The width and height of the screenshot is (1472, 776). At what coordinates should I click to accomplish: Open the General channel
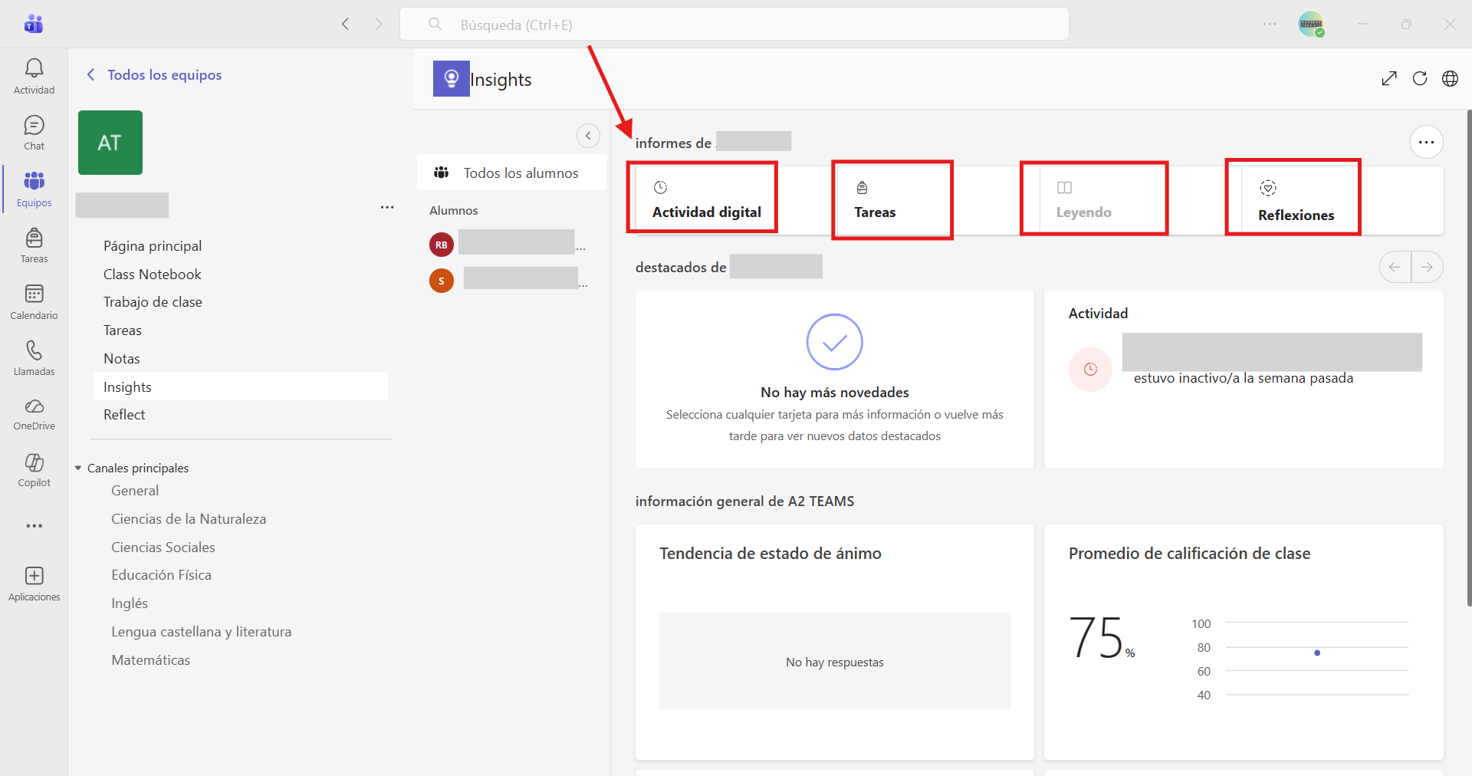pos(135,490)
